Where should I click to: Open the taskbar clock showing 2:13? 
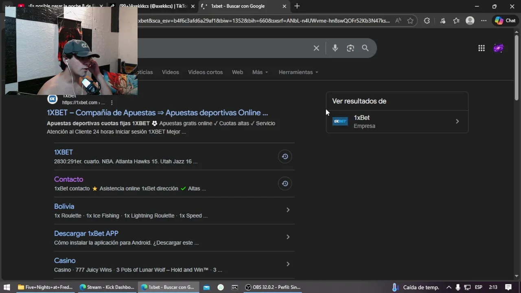[493, 287]
